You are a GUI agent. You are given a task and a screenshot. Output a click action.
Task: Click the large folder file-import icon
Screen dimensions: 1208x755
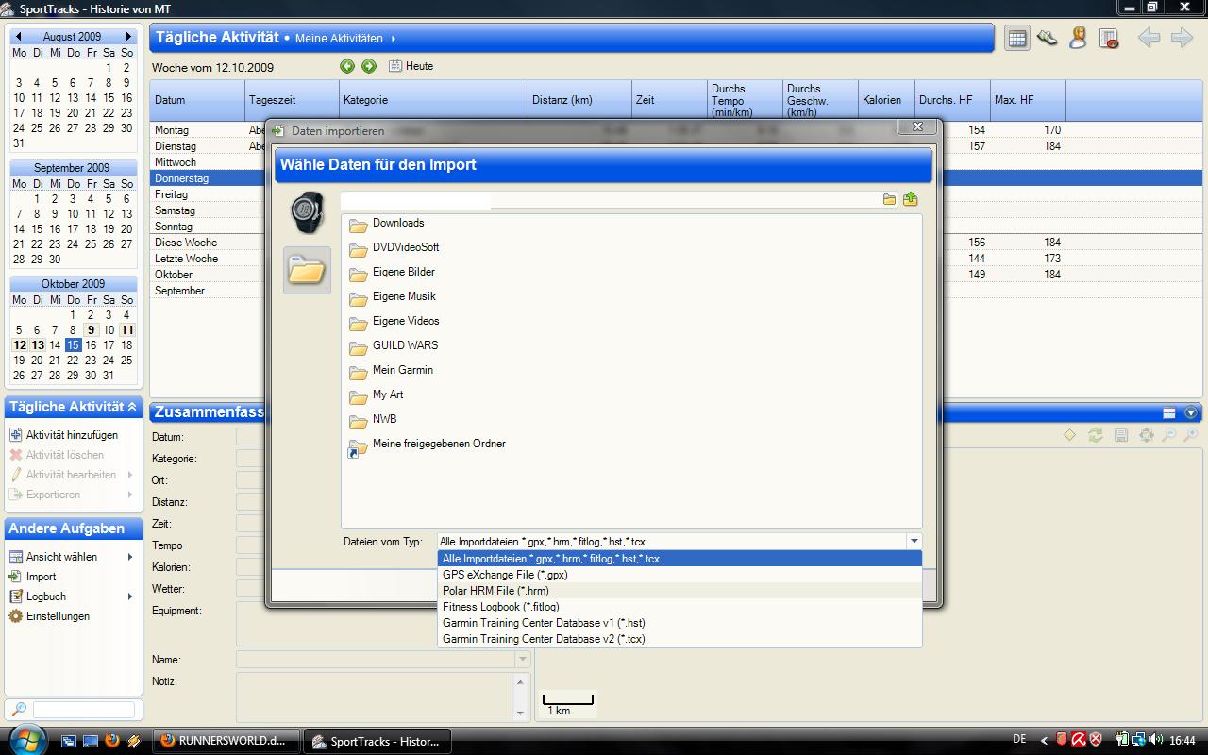307,271
